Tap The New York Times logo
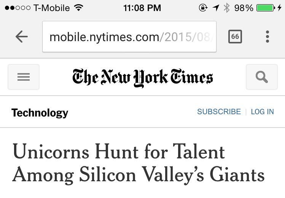This screenshot has width=285, height=198. pyautogui.click(x=142, y=78)
